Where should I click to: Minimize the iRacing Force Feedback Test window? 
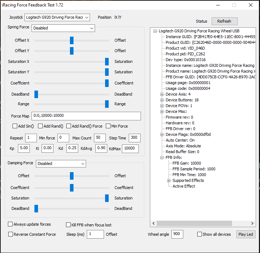click(x=218, y=5)
